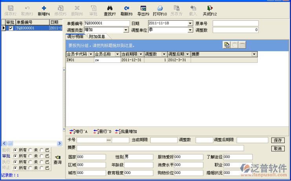This screenshot has height=181, width=291.
Task: Switch to the 调分明细 tab
Action: coord(76,36)
